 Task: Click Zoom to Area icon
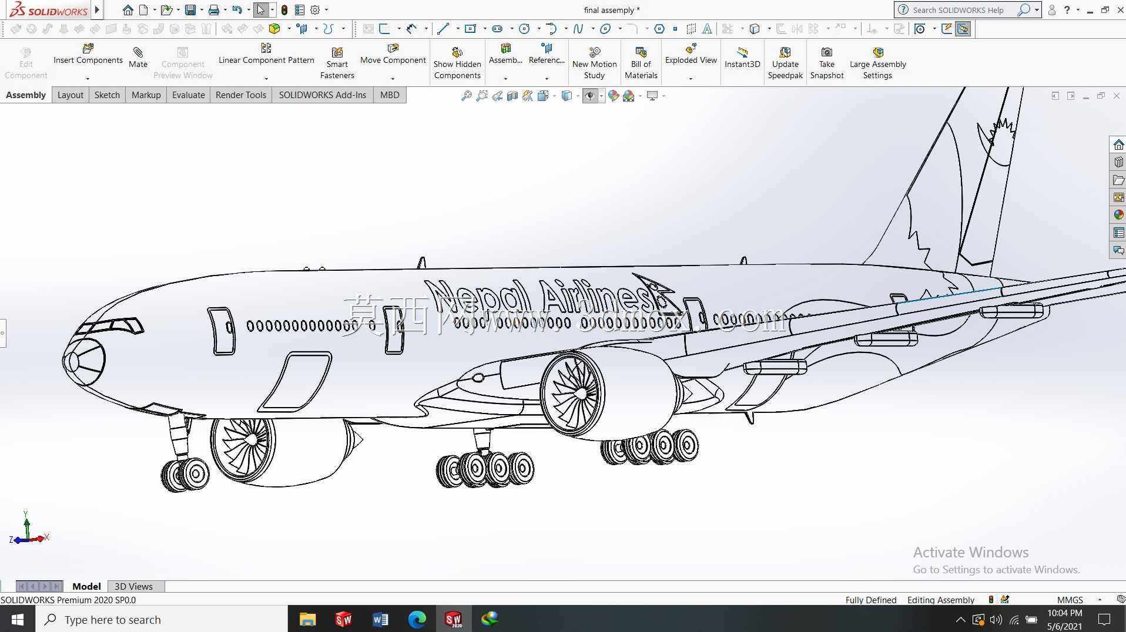pos(482,96)
